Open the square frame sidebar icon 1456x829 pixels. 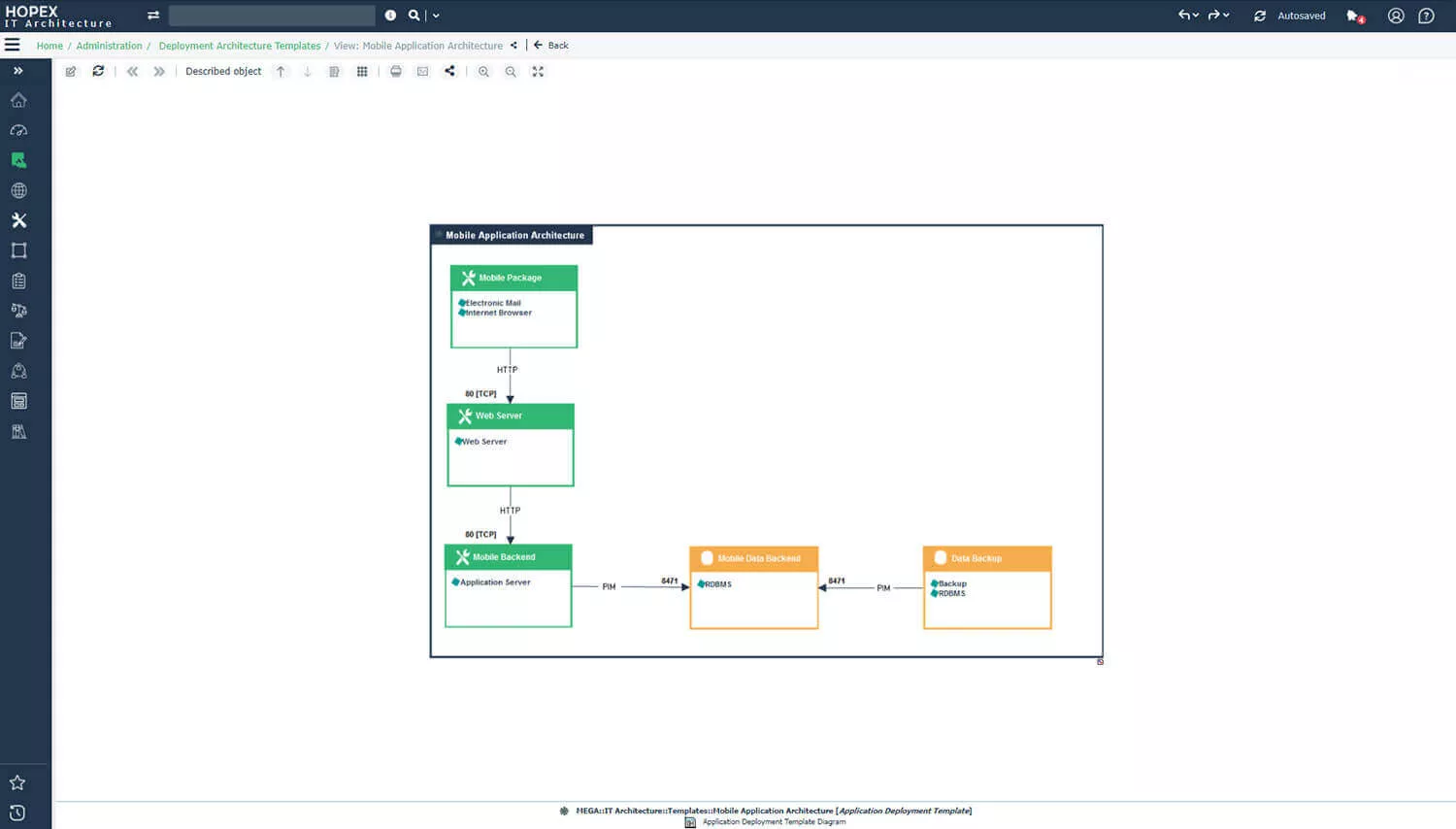tap(18, 250)
